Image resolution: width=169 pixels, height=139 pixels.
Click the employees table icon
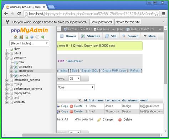pos(16,71)
